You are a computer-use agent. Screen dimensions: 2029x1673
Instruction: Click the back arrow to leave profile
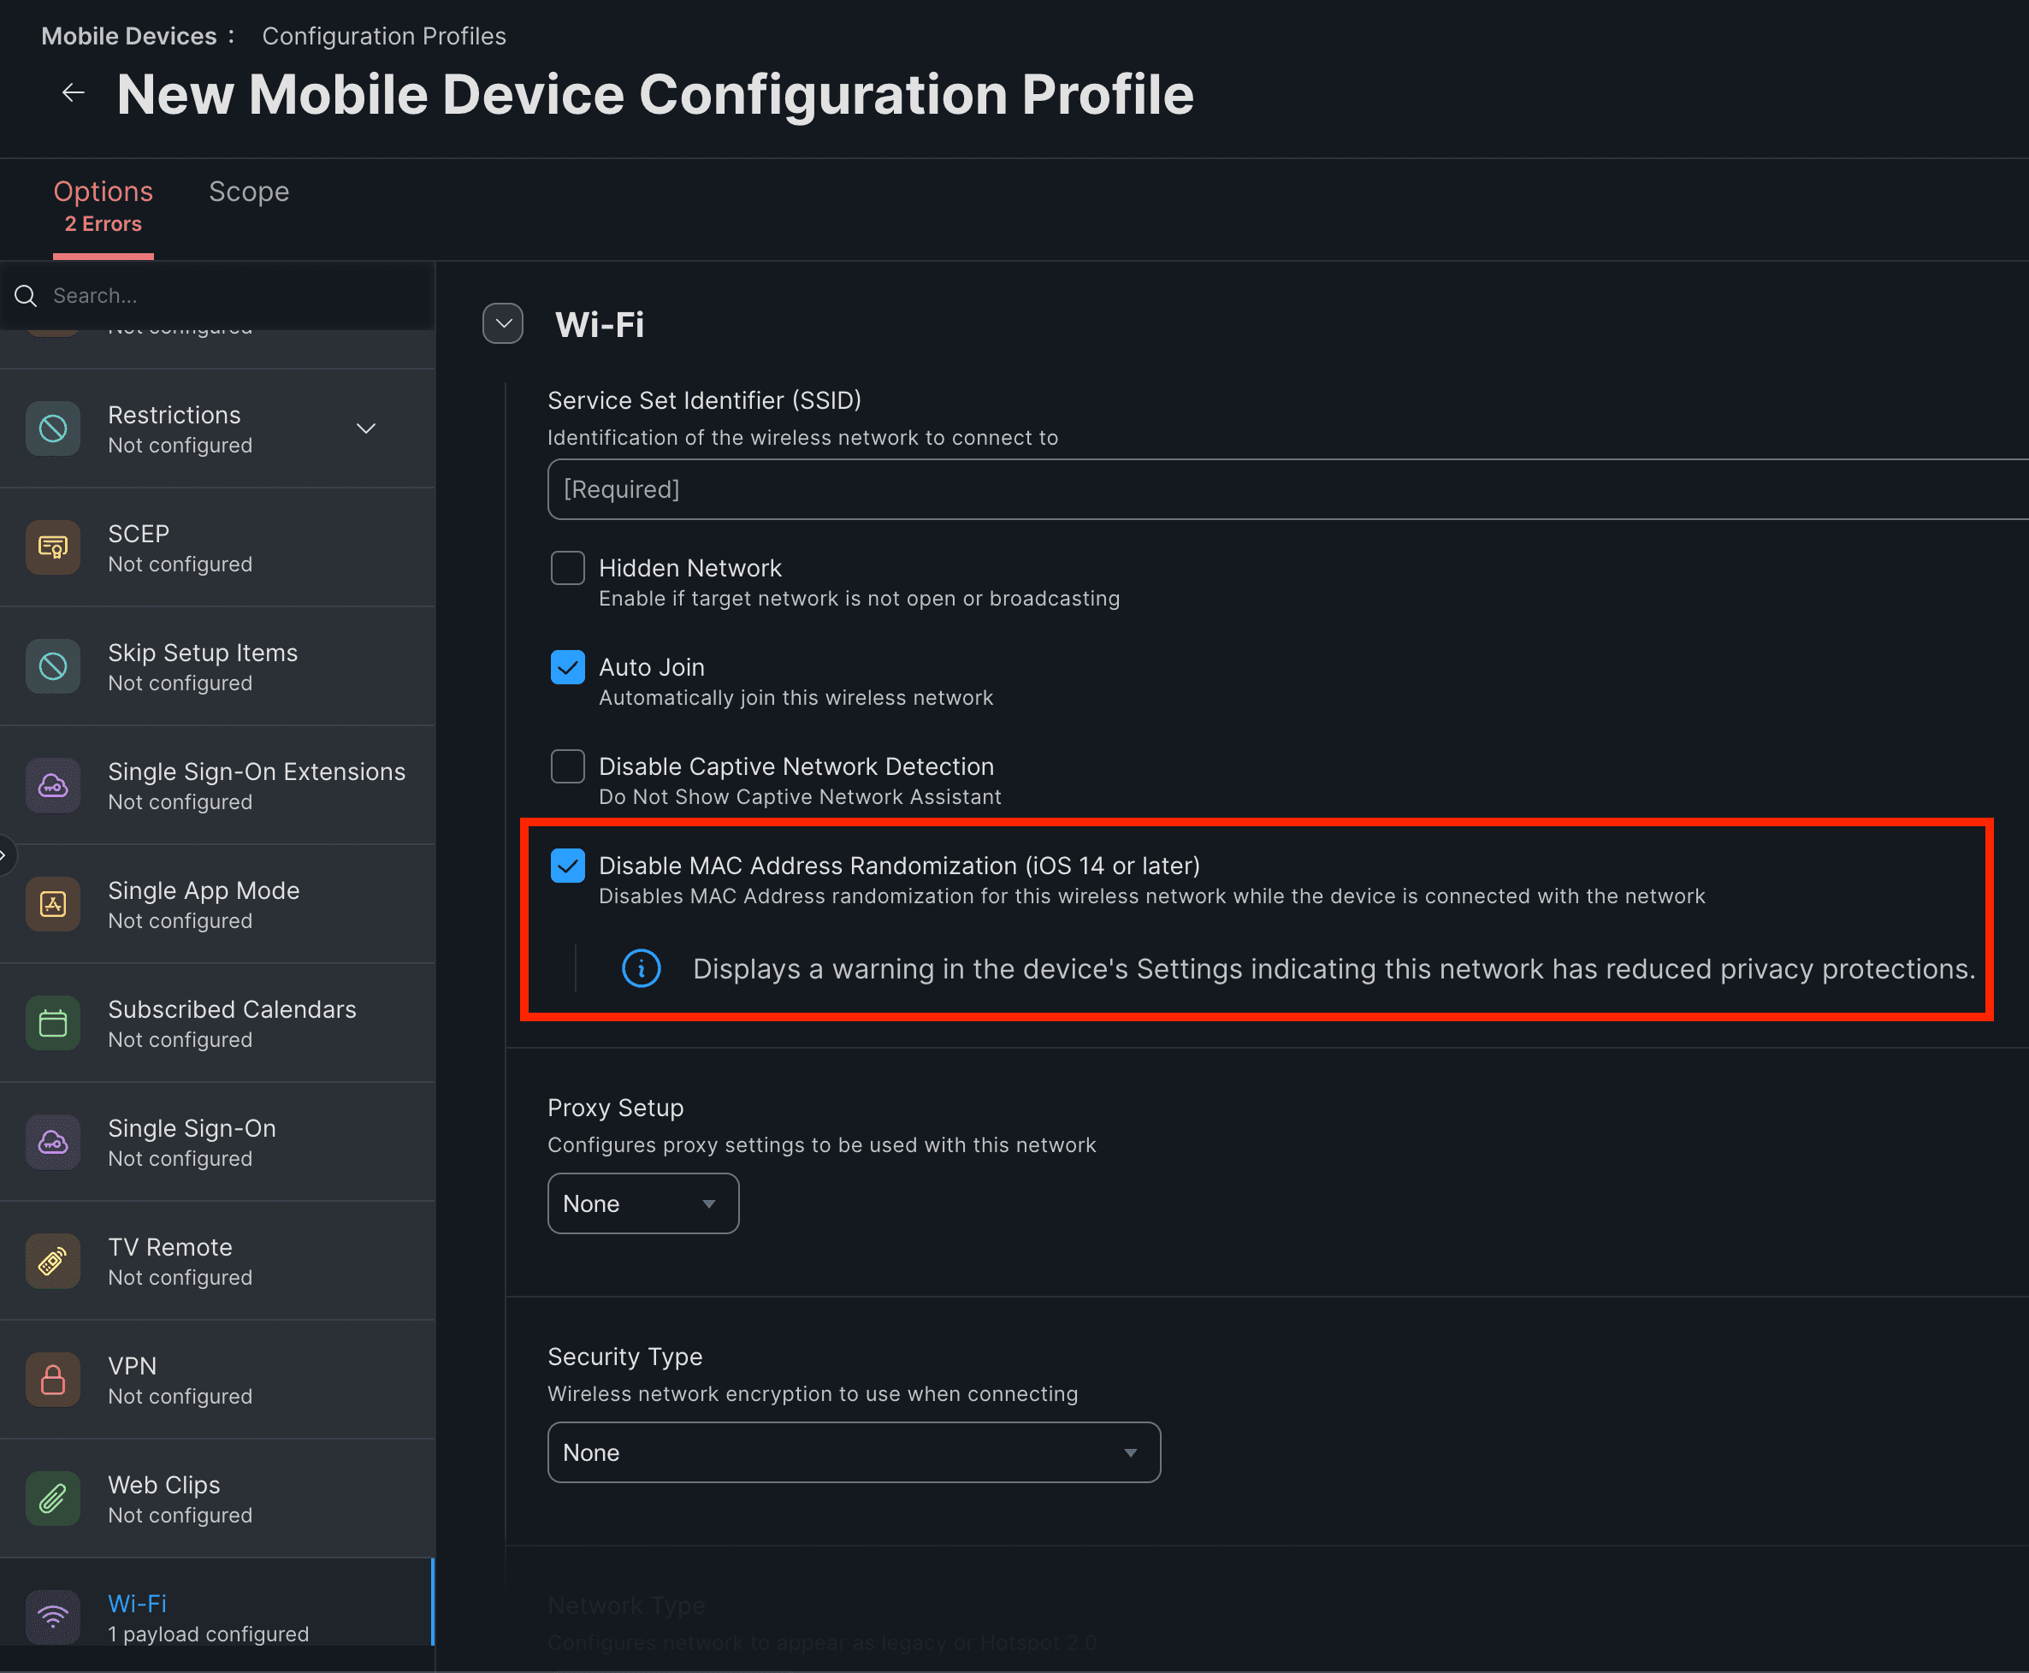[74, 92]
